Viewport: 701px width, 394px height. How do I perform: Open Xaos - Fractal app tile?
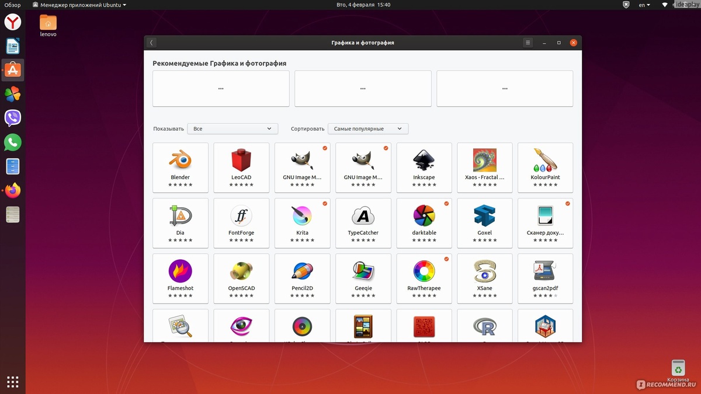pos(484,168)
